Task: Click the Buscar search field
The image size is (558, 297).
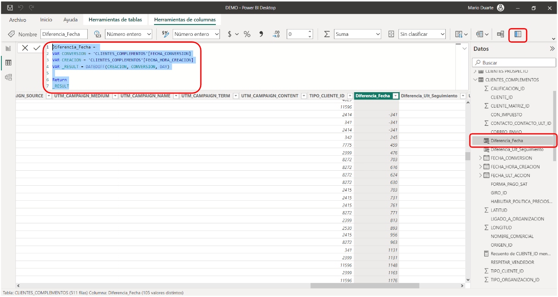Action: (514, 63)
